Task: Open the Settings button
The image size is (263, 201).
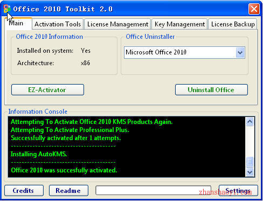Action: (x=238, y=191)
